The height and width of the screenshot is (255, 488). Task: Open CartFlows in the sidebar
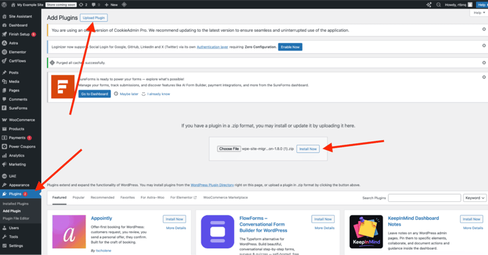click(17, 61)
